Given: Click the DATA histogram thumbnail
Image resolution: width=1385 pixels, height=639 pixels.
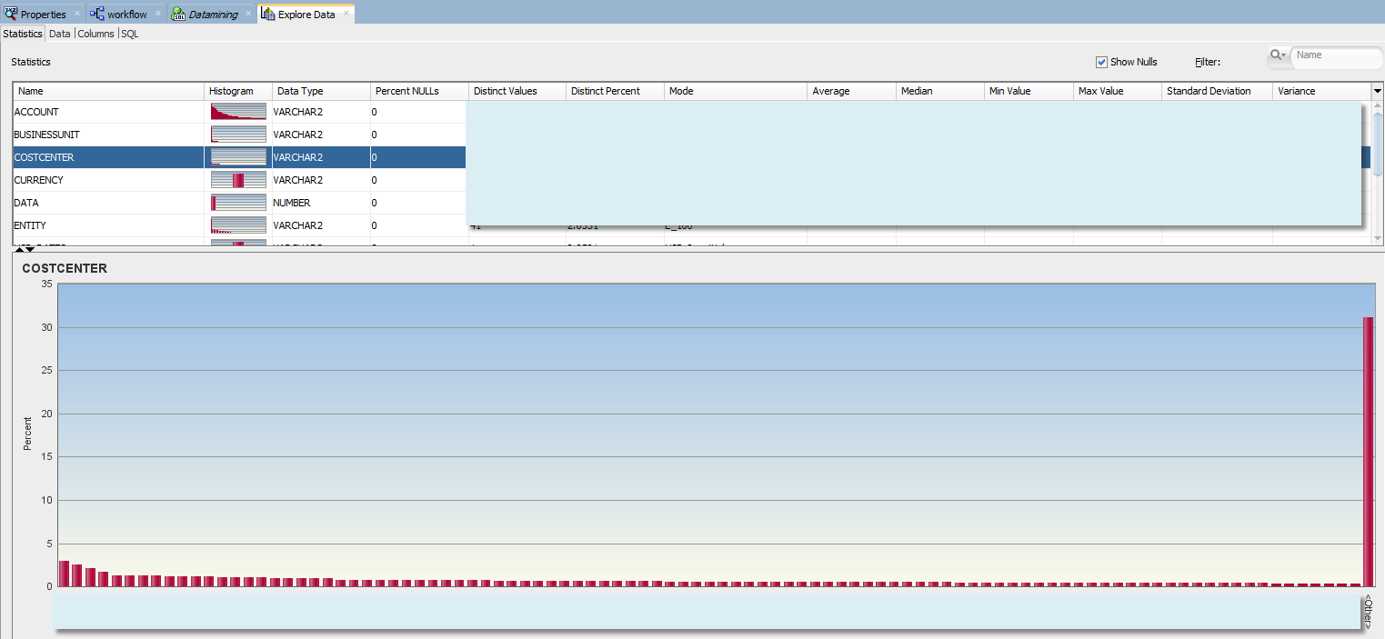Looking at the screenshot, I should click(x=238, y=203).
